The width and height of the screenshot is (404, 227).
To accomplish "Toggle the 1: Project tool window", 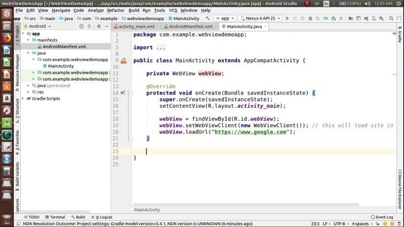I will (17, 35).
